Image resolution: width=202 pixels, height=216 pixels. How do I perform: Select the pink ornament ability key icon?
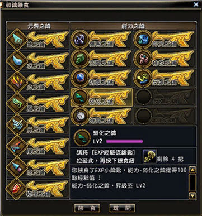(143, 59)
